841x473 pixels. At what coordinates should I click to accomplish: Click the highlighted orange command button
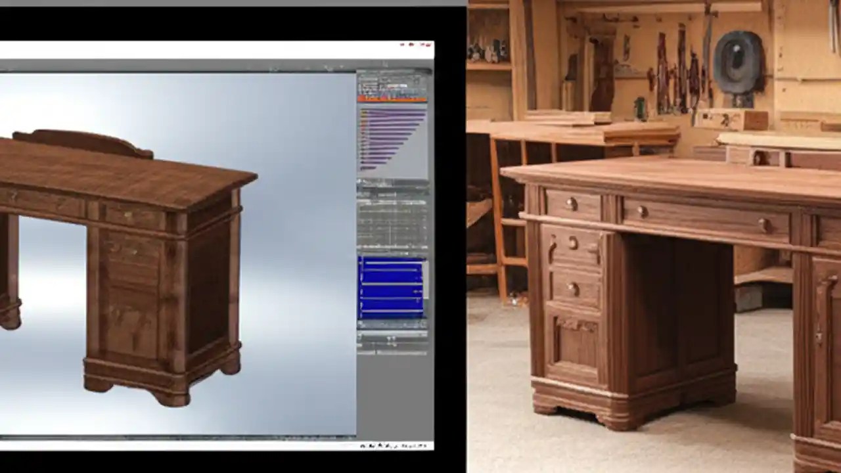388,97
